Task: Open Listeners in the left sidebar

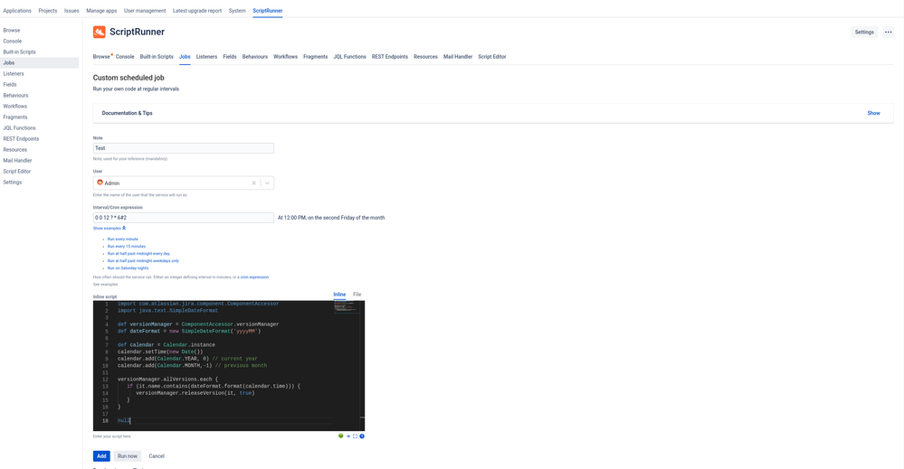Action: [14, 74]
